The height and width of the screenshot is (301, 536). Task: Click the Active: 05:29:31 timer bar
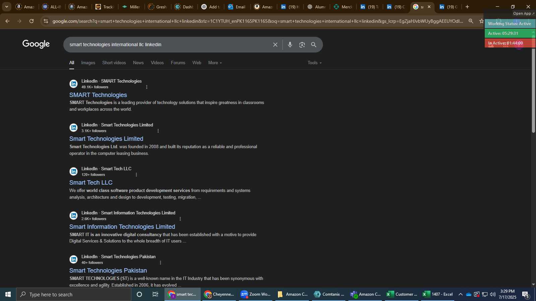(510, 33)
